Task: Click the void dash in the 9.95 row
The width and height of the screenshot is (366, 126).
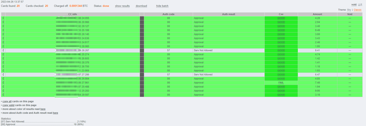Action: [350, 91]
